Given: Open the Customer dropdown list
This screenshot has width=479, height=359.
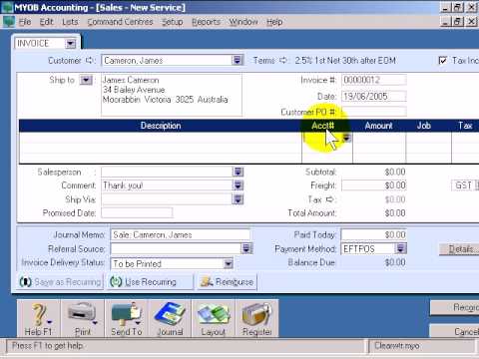Looking at the screenshot, I should [238, 61].
